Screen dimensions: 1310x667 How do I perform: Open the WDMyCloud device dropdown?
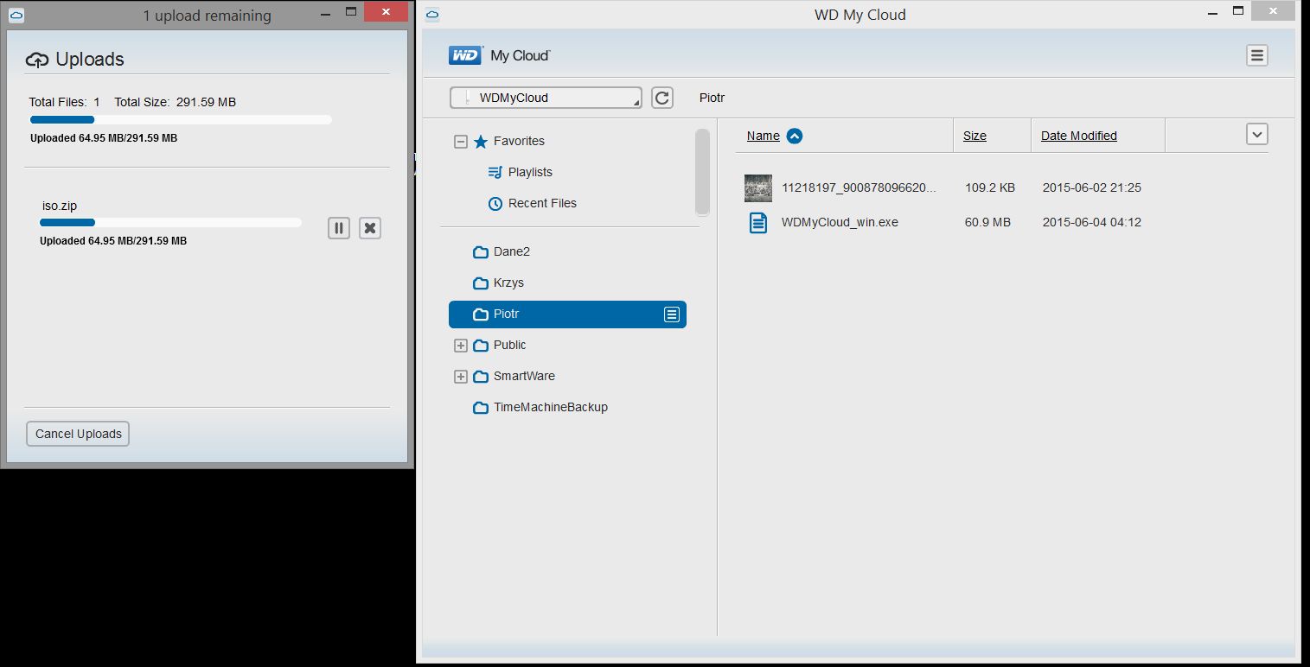(546, 98)
